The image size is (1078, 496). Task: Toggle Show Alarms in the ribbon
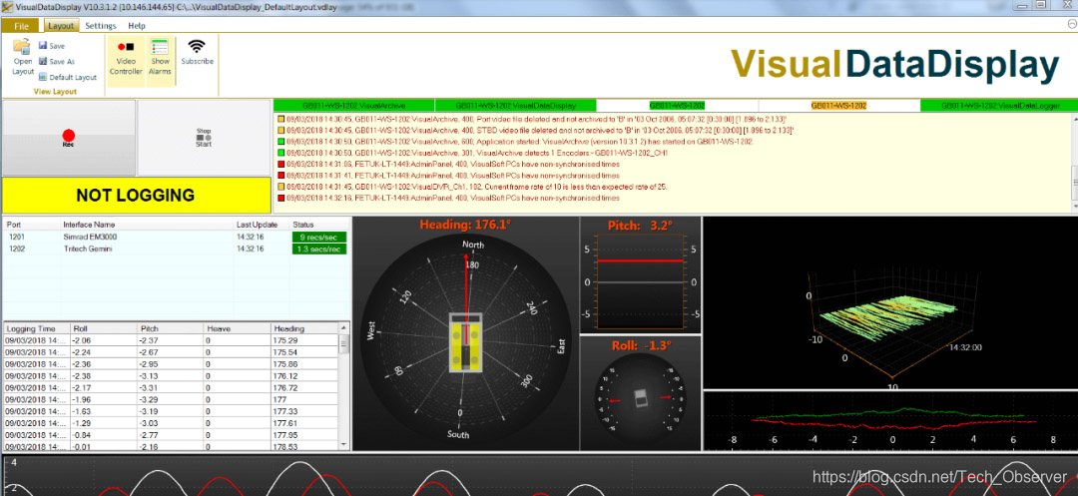point(160,60)
